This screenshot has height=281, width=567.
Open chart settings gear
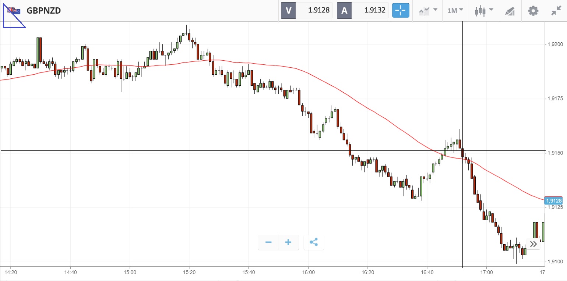click(x=533, y=11)
